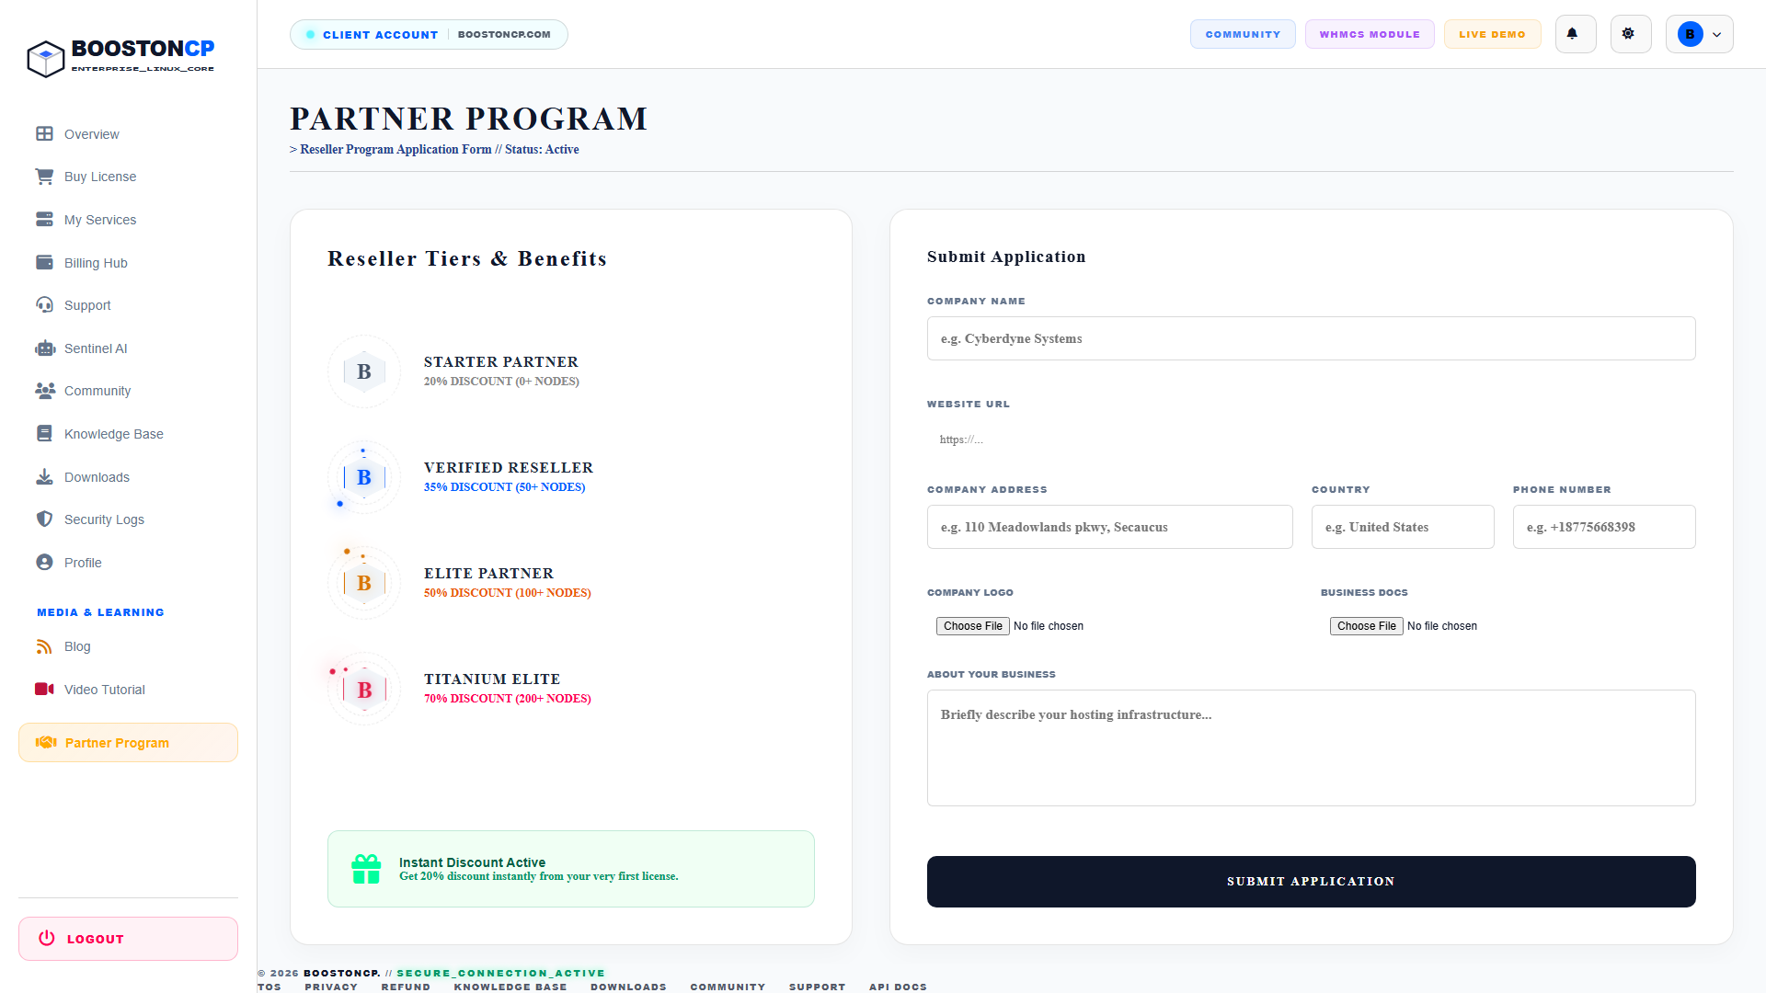This screenshot has width=1766, height=993.
Task: Click the Security Logs shield icon
Action: pyautogui.click(x=44, y=519)
